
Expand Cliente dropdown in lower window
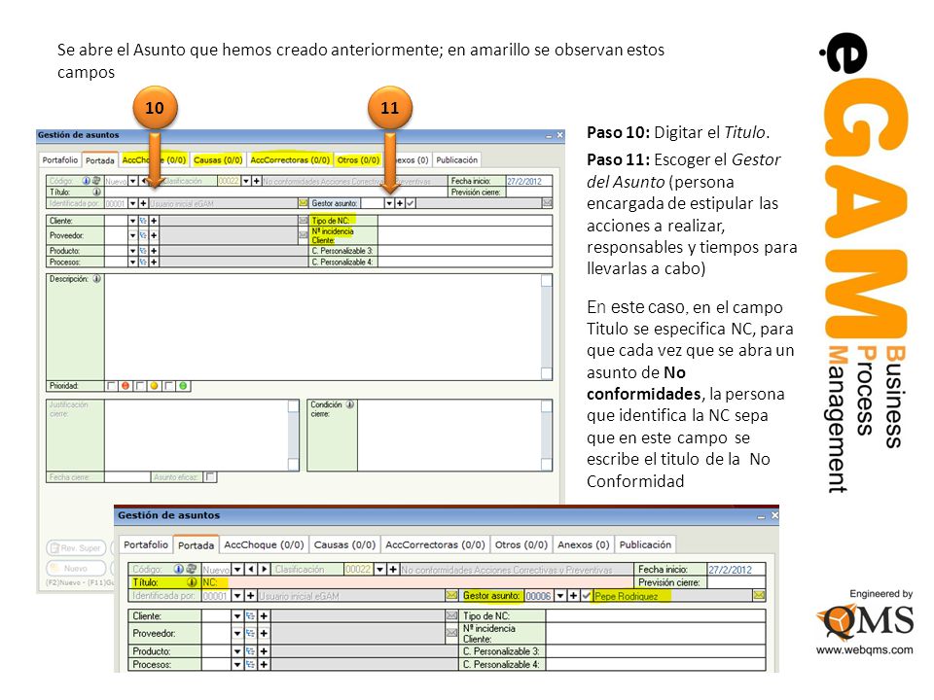[x=237, y=616]
